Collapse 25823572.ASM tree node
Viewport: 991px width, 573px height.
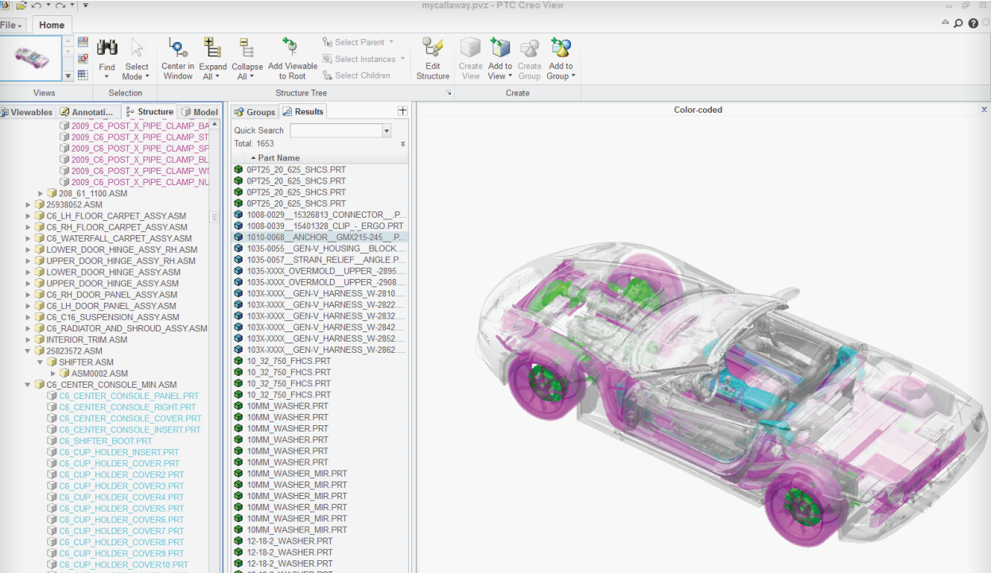[29, 350]
